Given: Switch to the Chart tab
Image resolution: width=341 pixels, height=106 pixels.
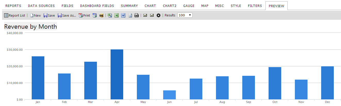Looking at the screenshot, I should (x=150, y=6).
